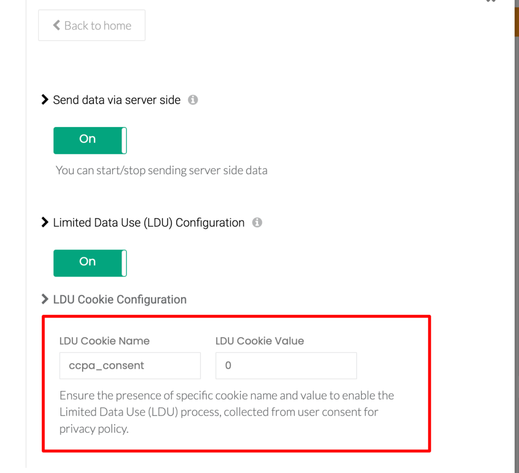The width and height of the screenshot is (519, 473).
Task: Click the white handle of server side toggle
Action: tap(124, 140)
